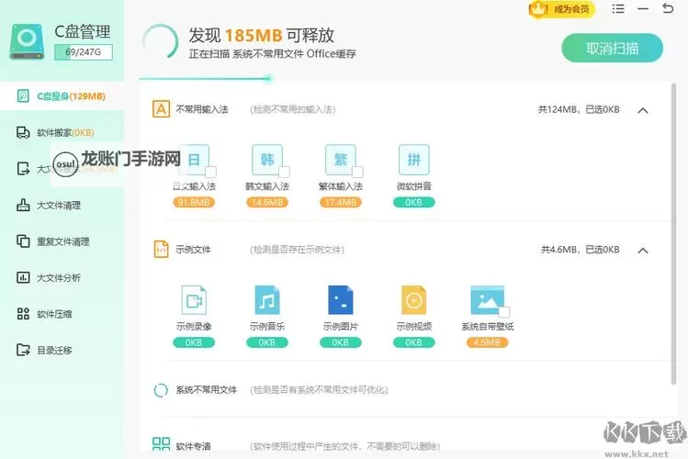
Task: Click the 0KB badge under 示例音乐
Action: click(x=266, y=342)
